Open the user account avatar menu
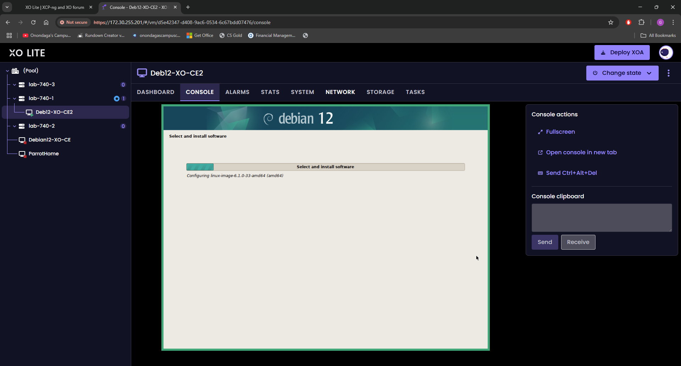 coord(666,52)
